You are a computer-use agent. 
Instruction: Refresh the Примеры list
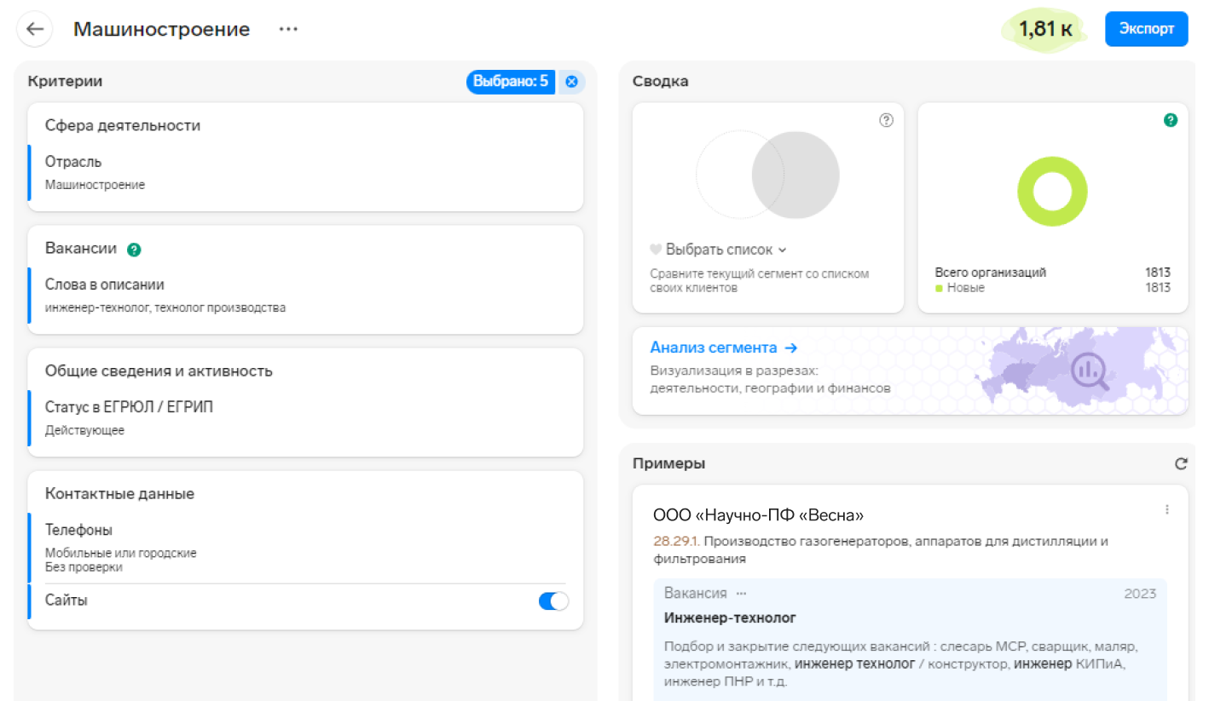(x=1181, y=464)
